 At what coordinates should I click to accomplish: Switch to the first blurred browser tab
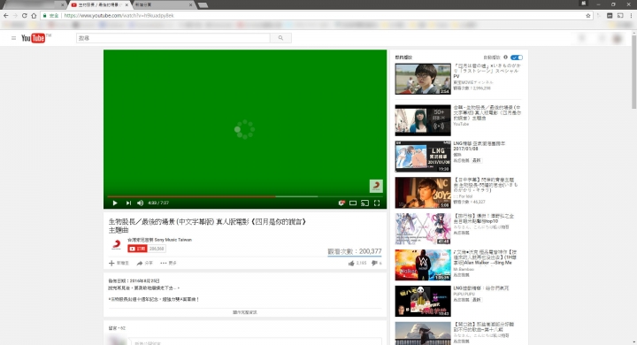tap(34, 5)
